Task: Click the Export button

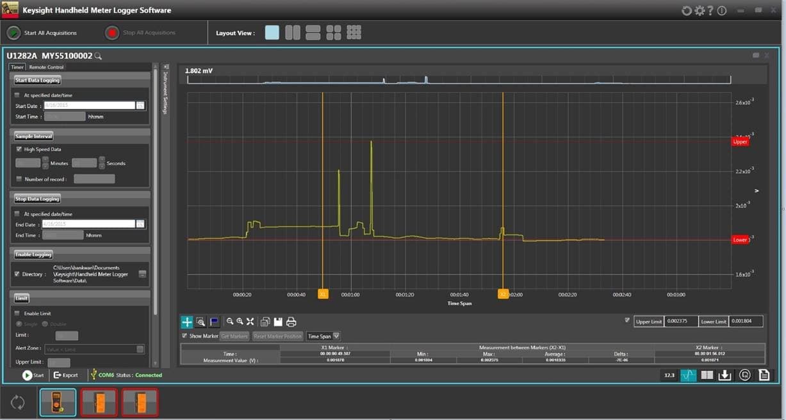Action: click(x=65, y=375)
